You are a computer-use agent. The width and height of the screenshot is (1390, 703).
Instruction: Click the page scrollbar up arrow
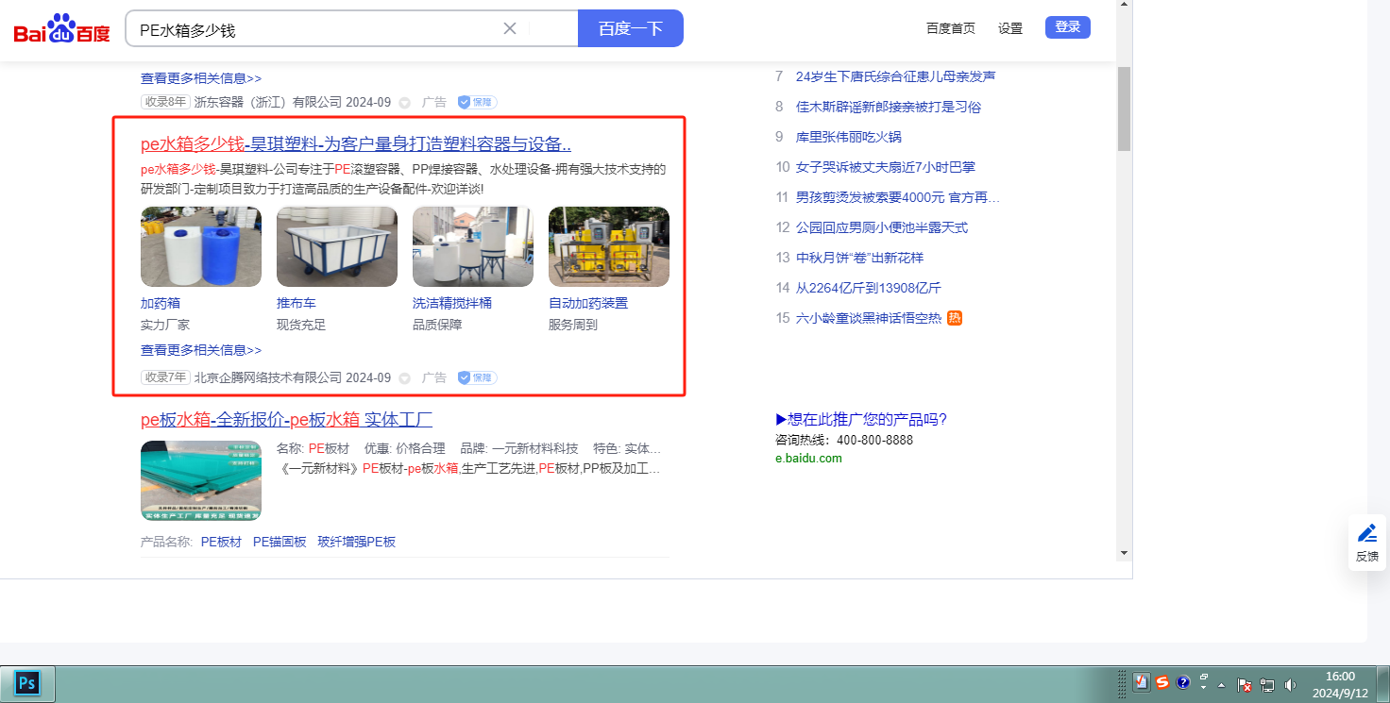(x=1124, y=5)
